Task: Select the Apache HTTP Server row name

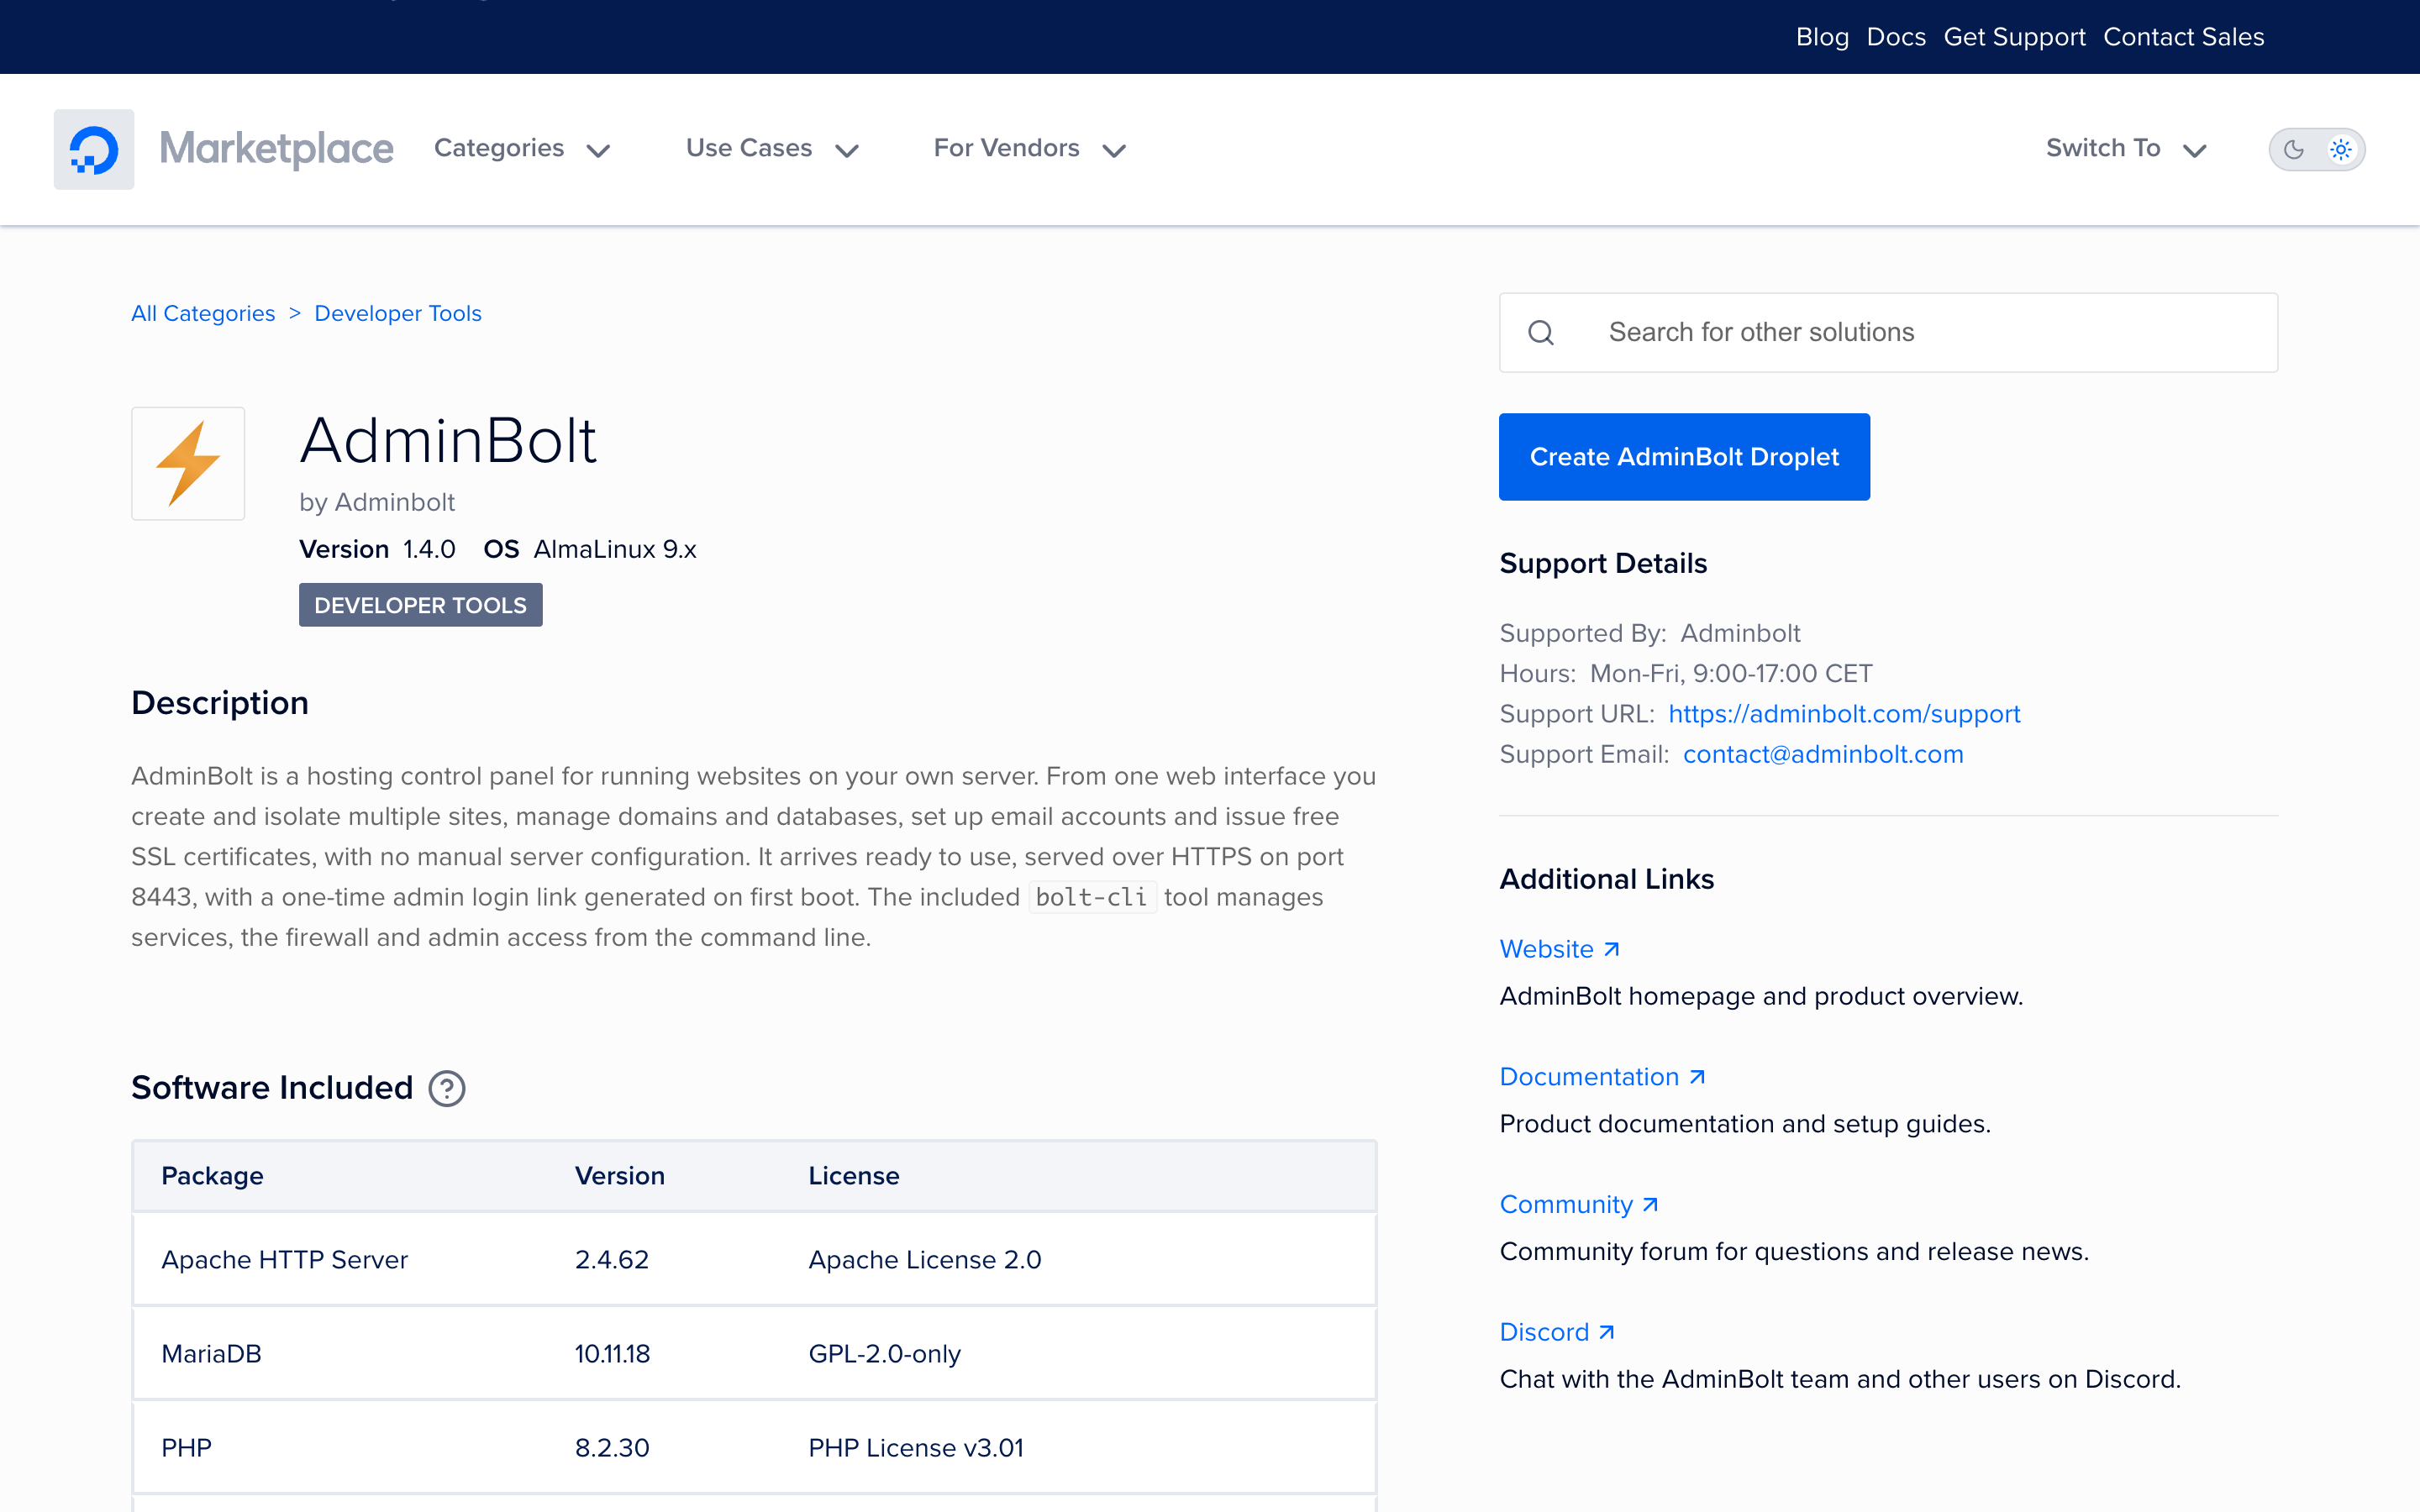Action: click(x=285, y=1260)
